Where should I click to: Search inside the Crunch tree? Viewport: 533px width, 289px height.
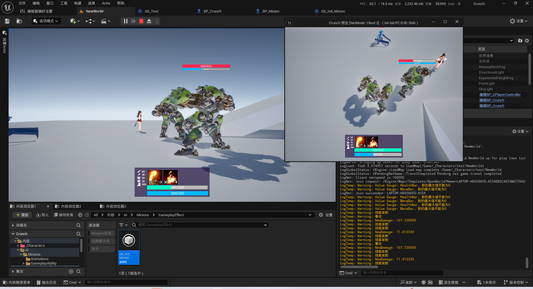79,234
